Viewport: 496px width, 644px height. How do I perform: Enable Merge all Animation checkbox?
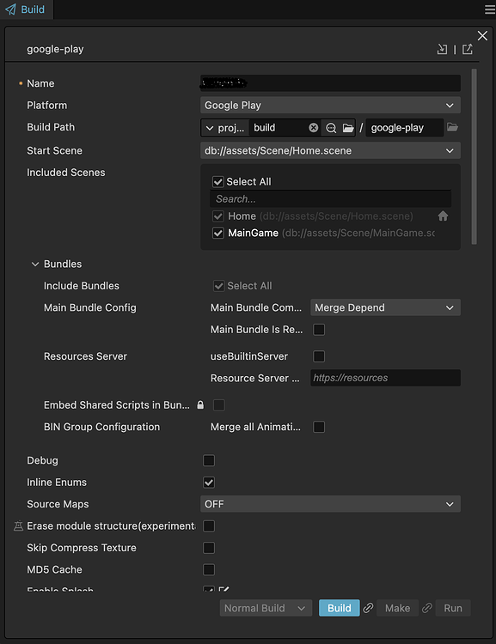(x=319, y=427)
